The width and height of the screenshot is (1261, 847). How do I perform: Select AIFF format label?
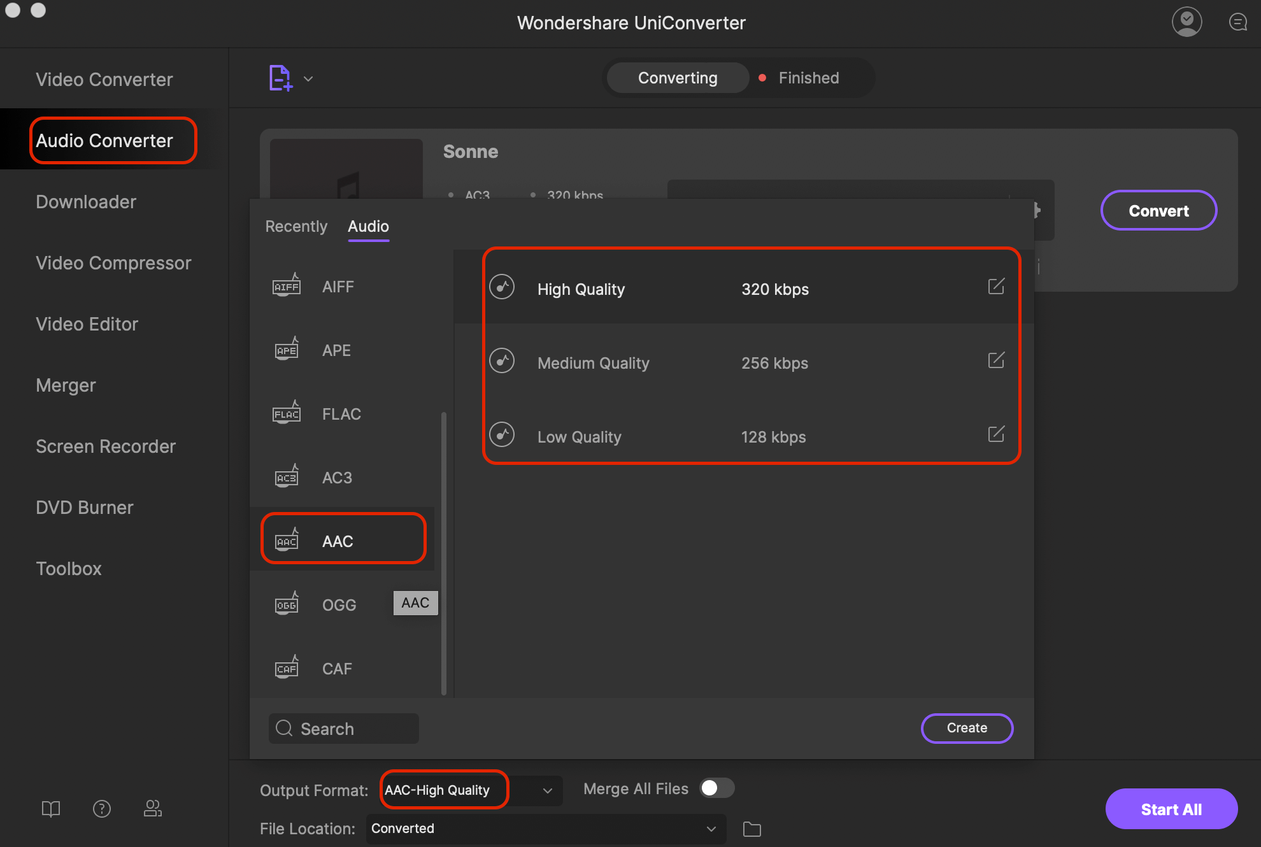[338, 287]
